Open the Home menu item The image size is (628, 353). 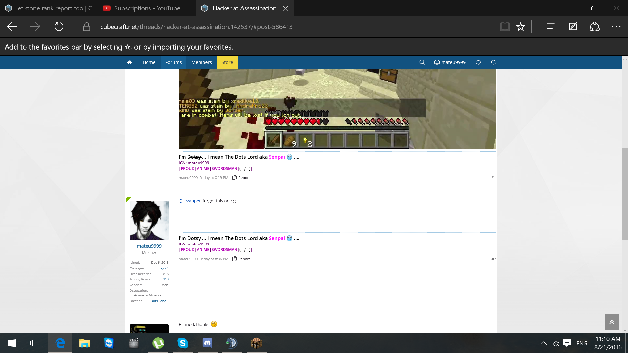click(x=149, y=62)
